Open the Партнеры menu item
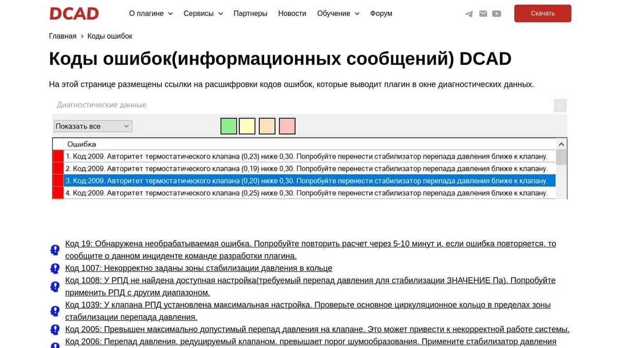Screen dimensions: 619x348 (x=251, y=13)
